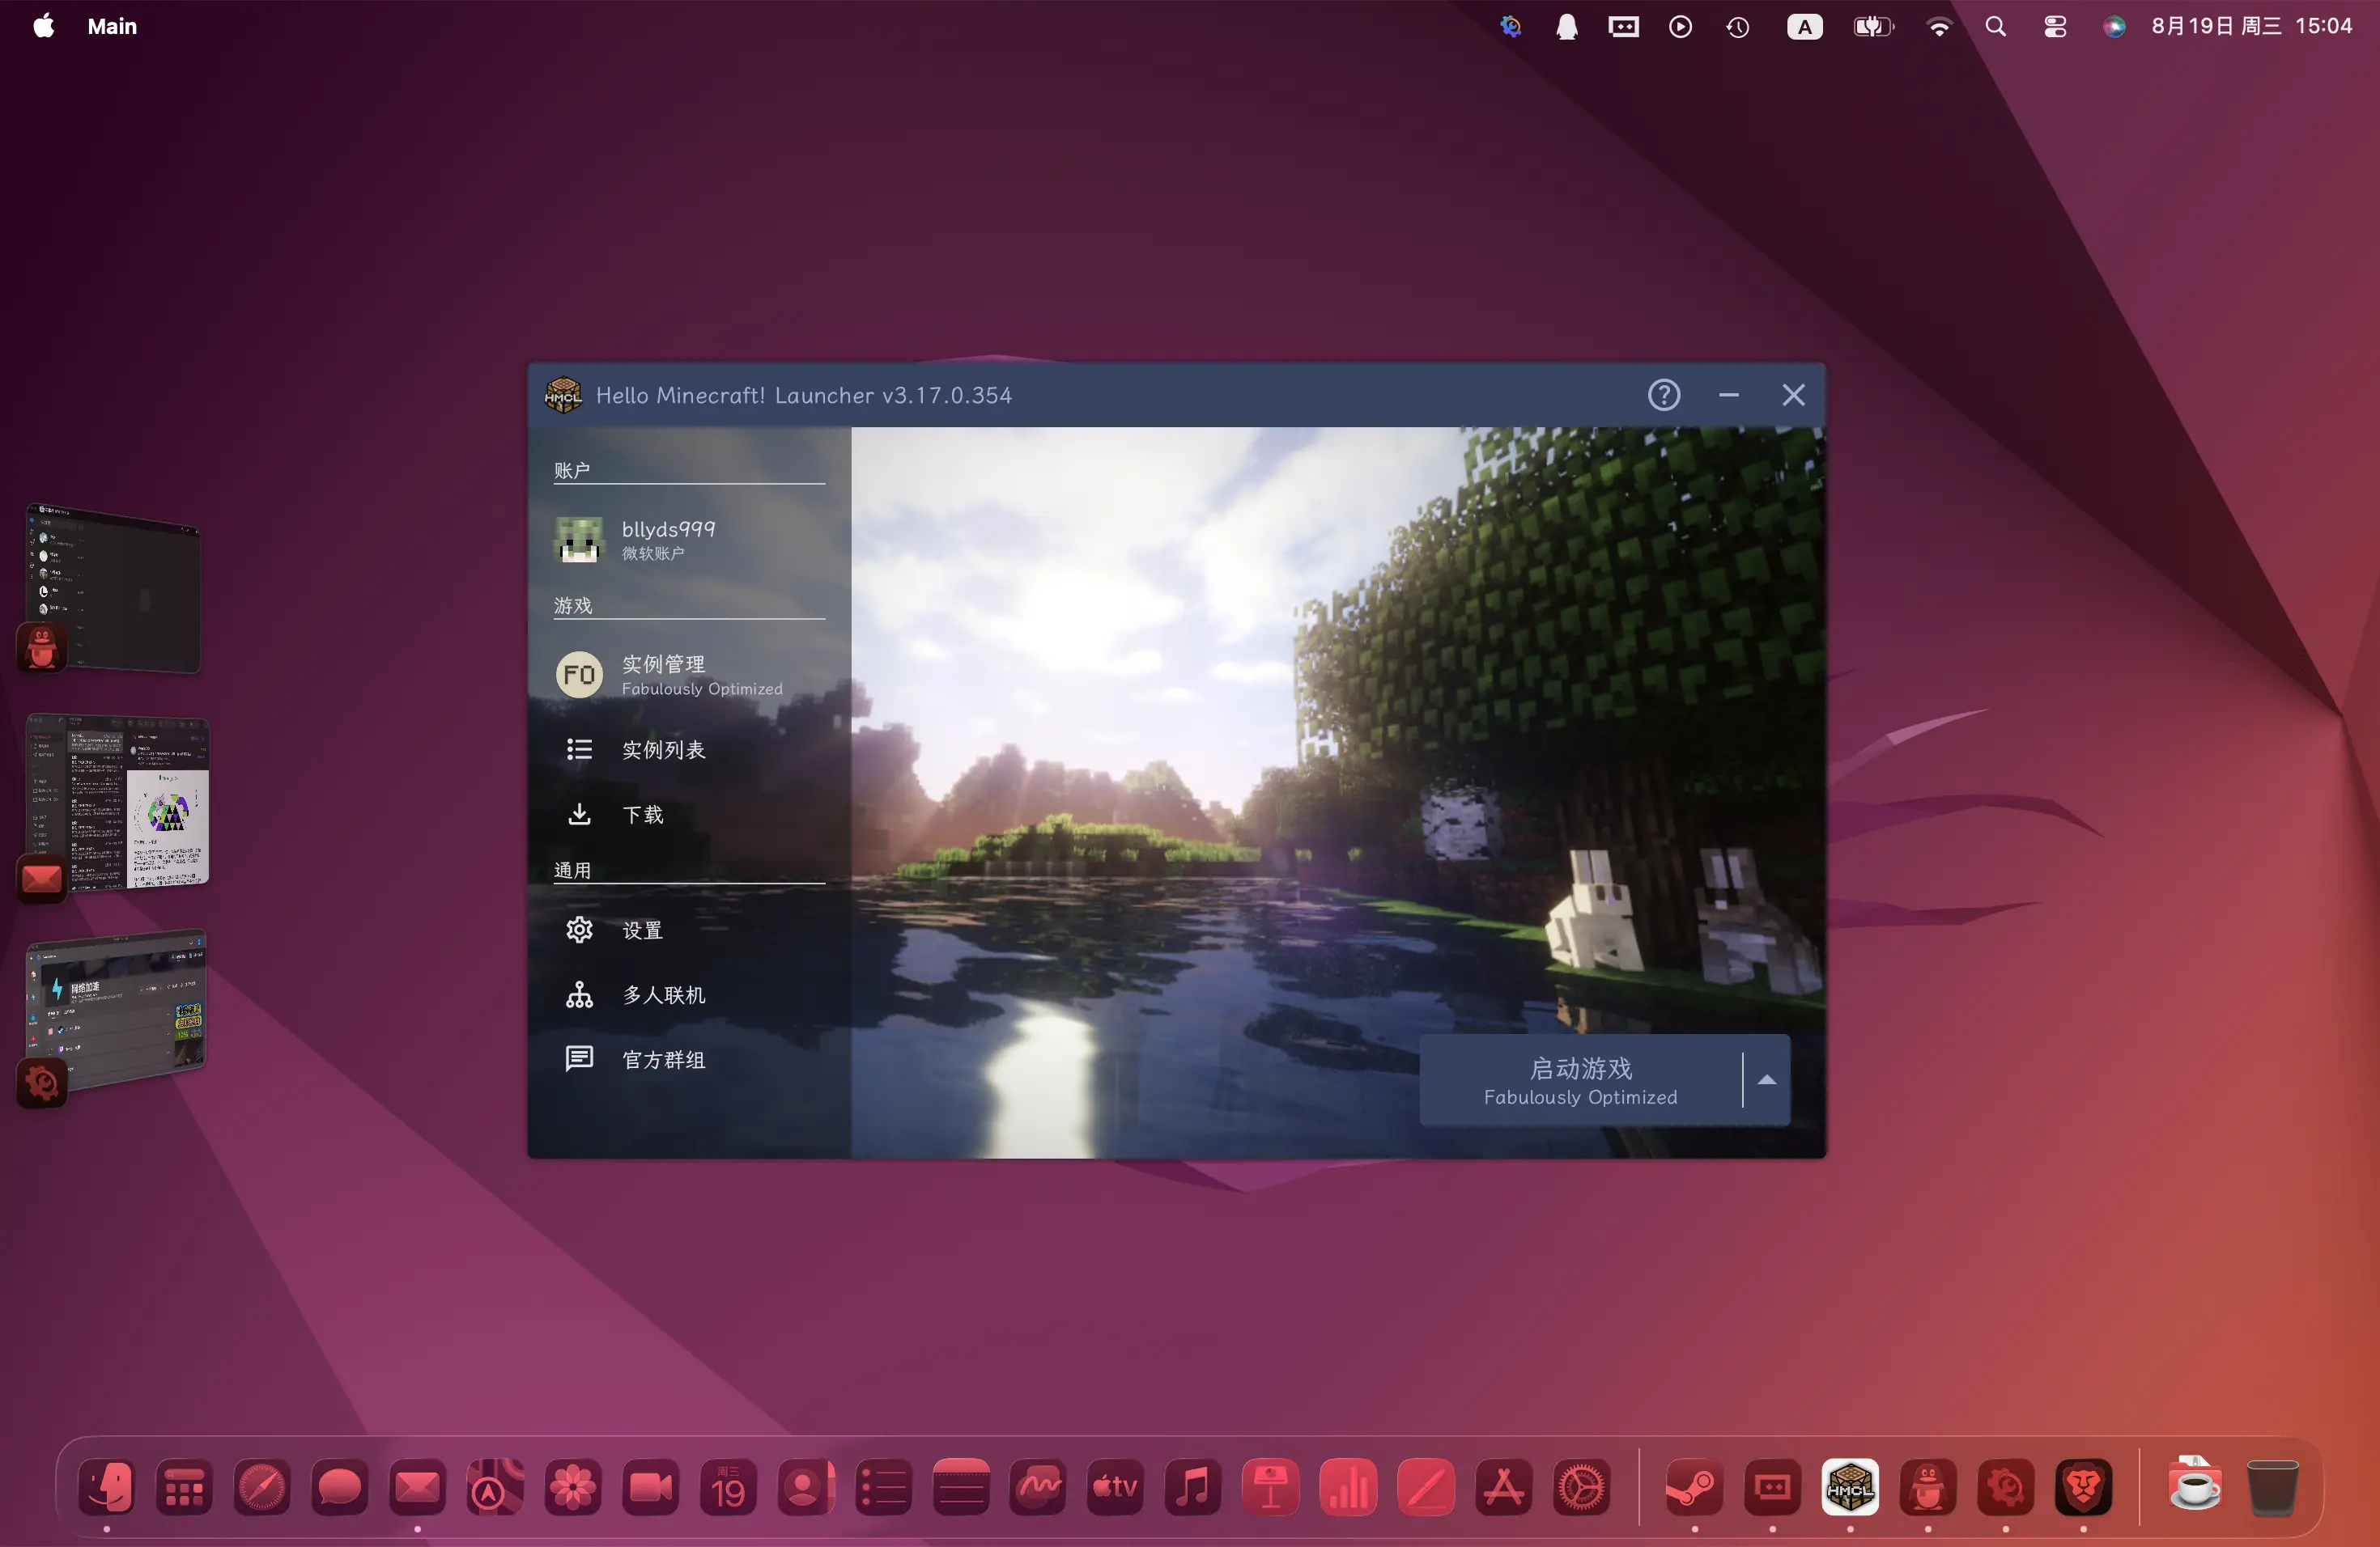Viewport: 2380px width, 1547px height.
Task: Open Control Center from the menu bar
Action: click(x=2055, y=26)
